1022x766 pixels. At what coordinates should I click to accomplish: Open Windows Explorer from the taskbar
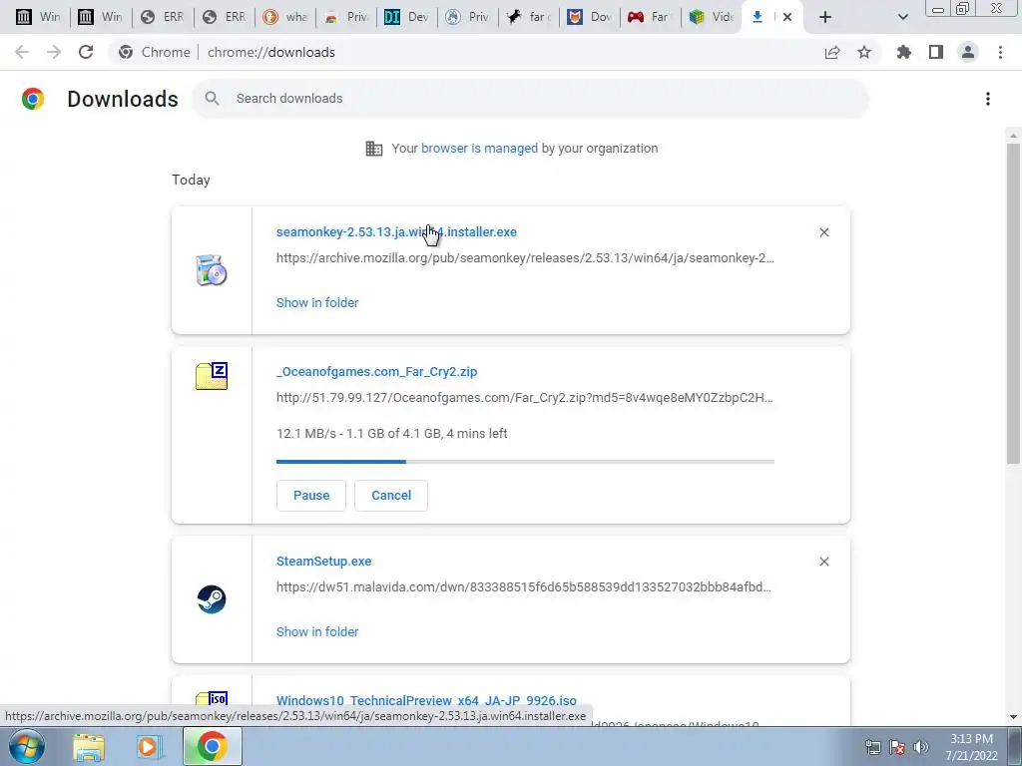point(89,747)
